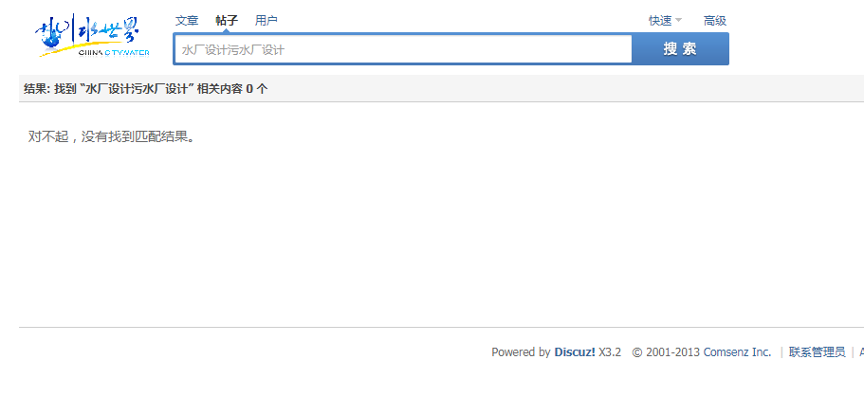Click the Powered by footer text

tap(521, 351)
